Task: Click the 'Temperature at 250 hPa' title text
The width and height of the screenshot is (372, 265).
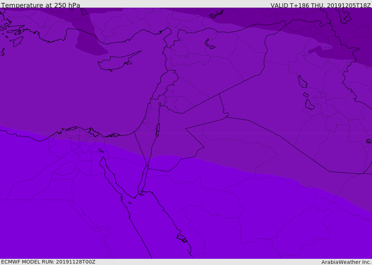Action: click(41, 5)
